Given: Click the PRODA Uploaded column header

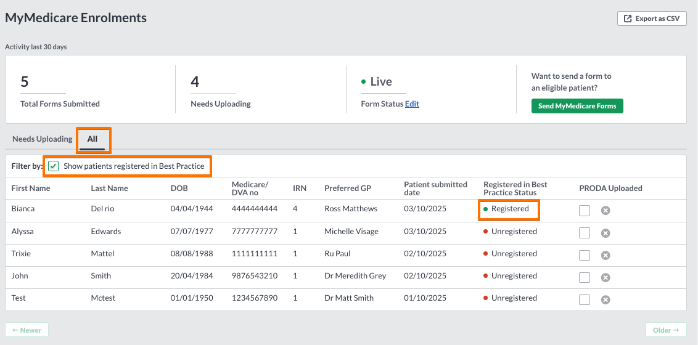Looking at the screenshot, I should (x=610, y=188).
